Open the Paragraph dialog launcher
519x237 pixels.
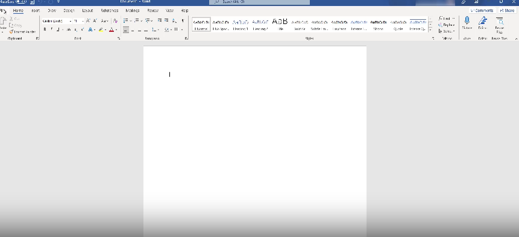point(186,38)
